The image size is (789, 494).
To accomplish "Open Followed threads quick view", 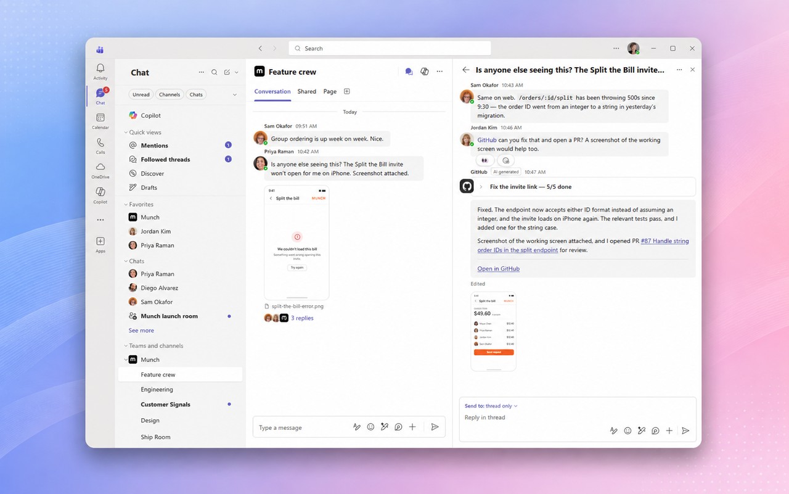I will (180, 159).
